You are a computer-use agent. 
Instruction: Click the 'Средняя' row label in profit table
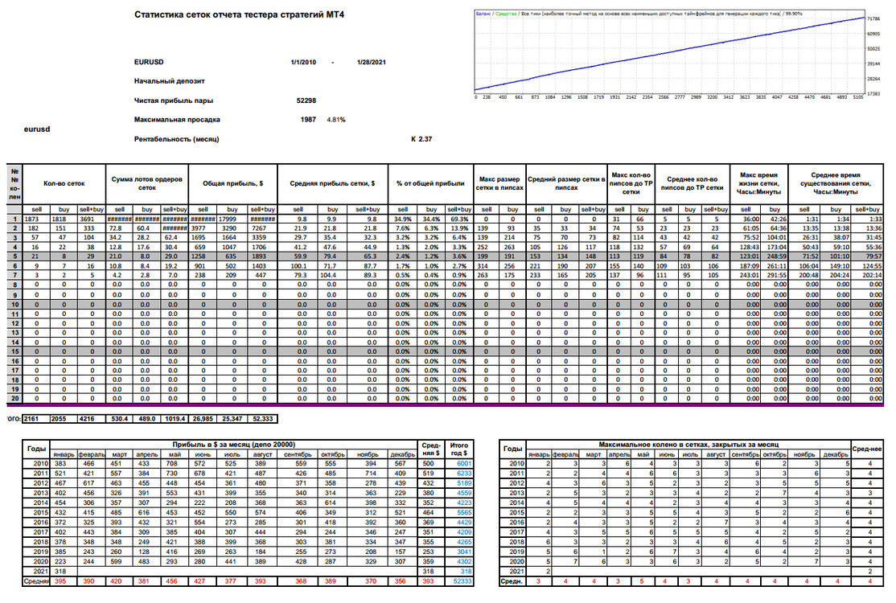point(36,581)
